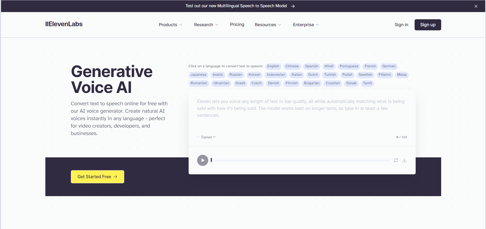Select the Chinese language chip

292,66
